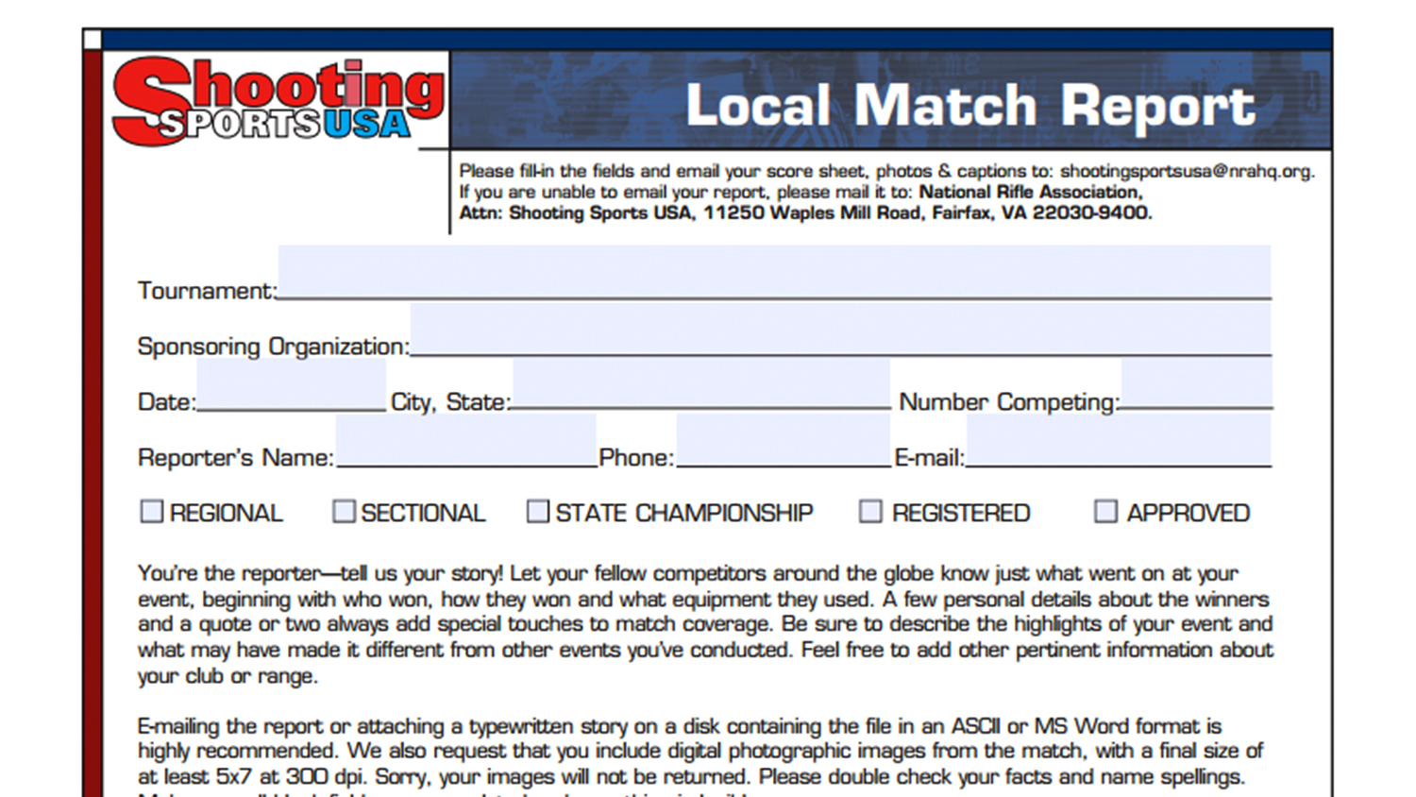Focus the E-mail entry field
The image size is (1416, 797).
click(x=1119, y=440)
